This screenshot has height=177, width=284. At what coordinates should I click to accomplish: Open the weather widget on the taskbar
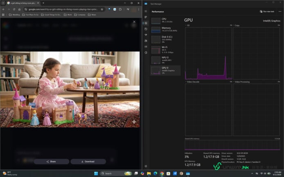pyautogui.click(x=10, y=173)
